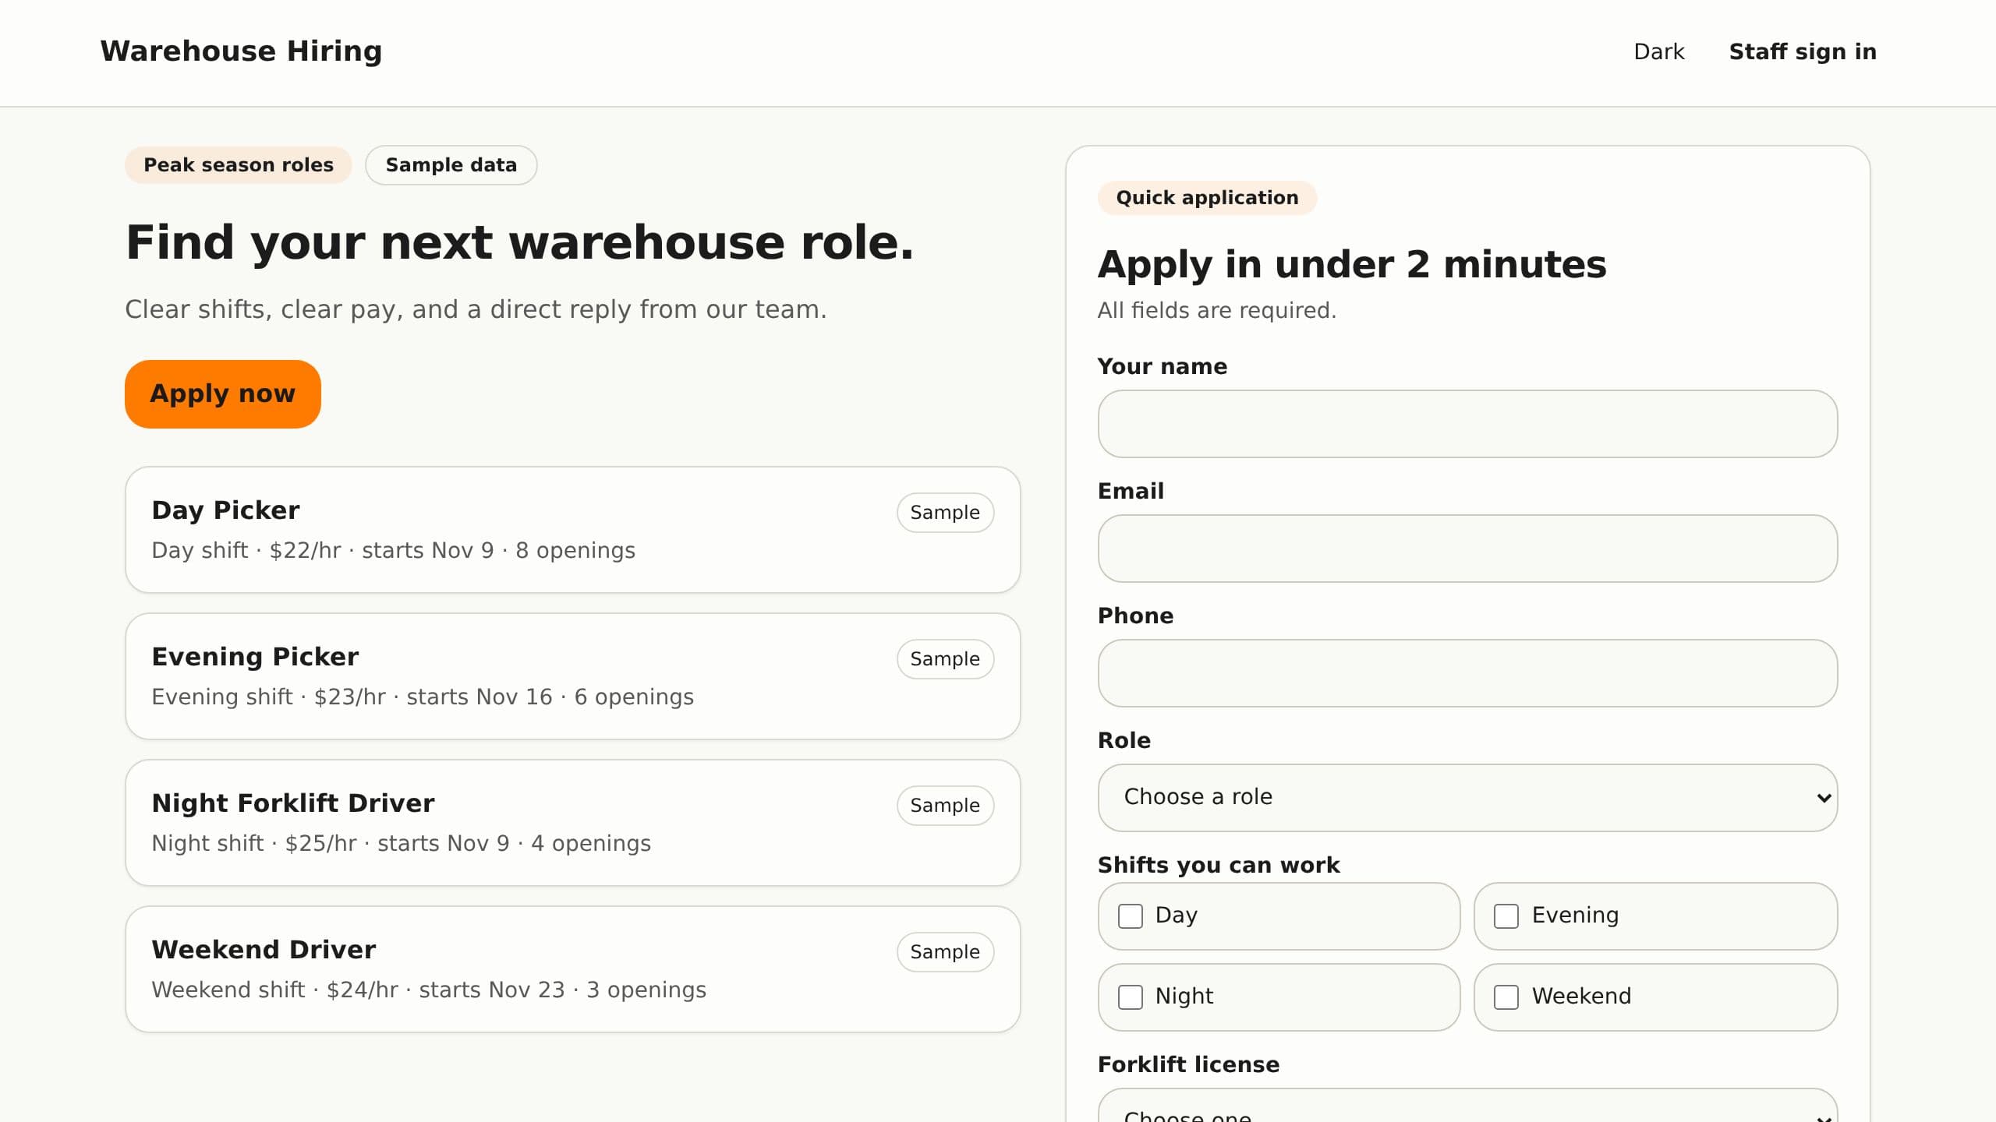Click the Peak season roles tag

(238, 164)
